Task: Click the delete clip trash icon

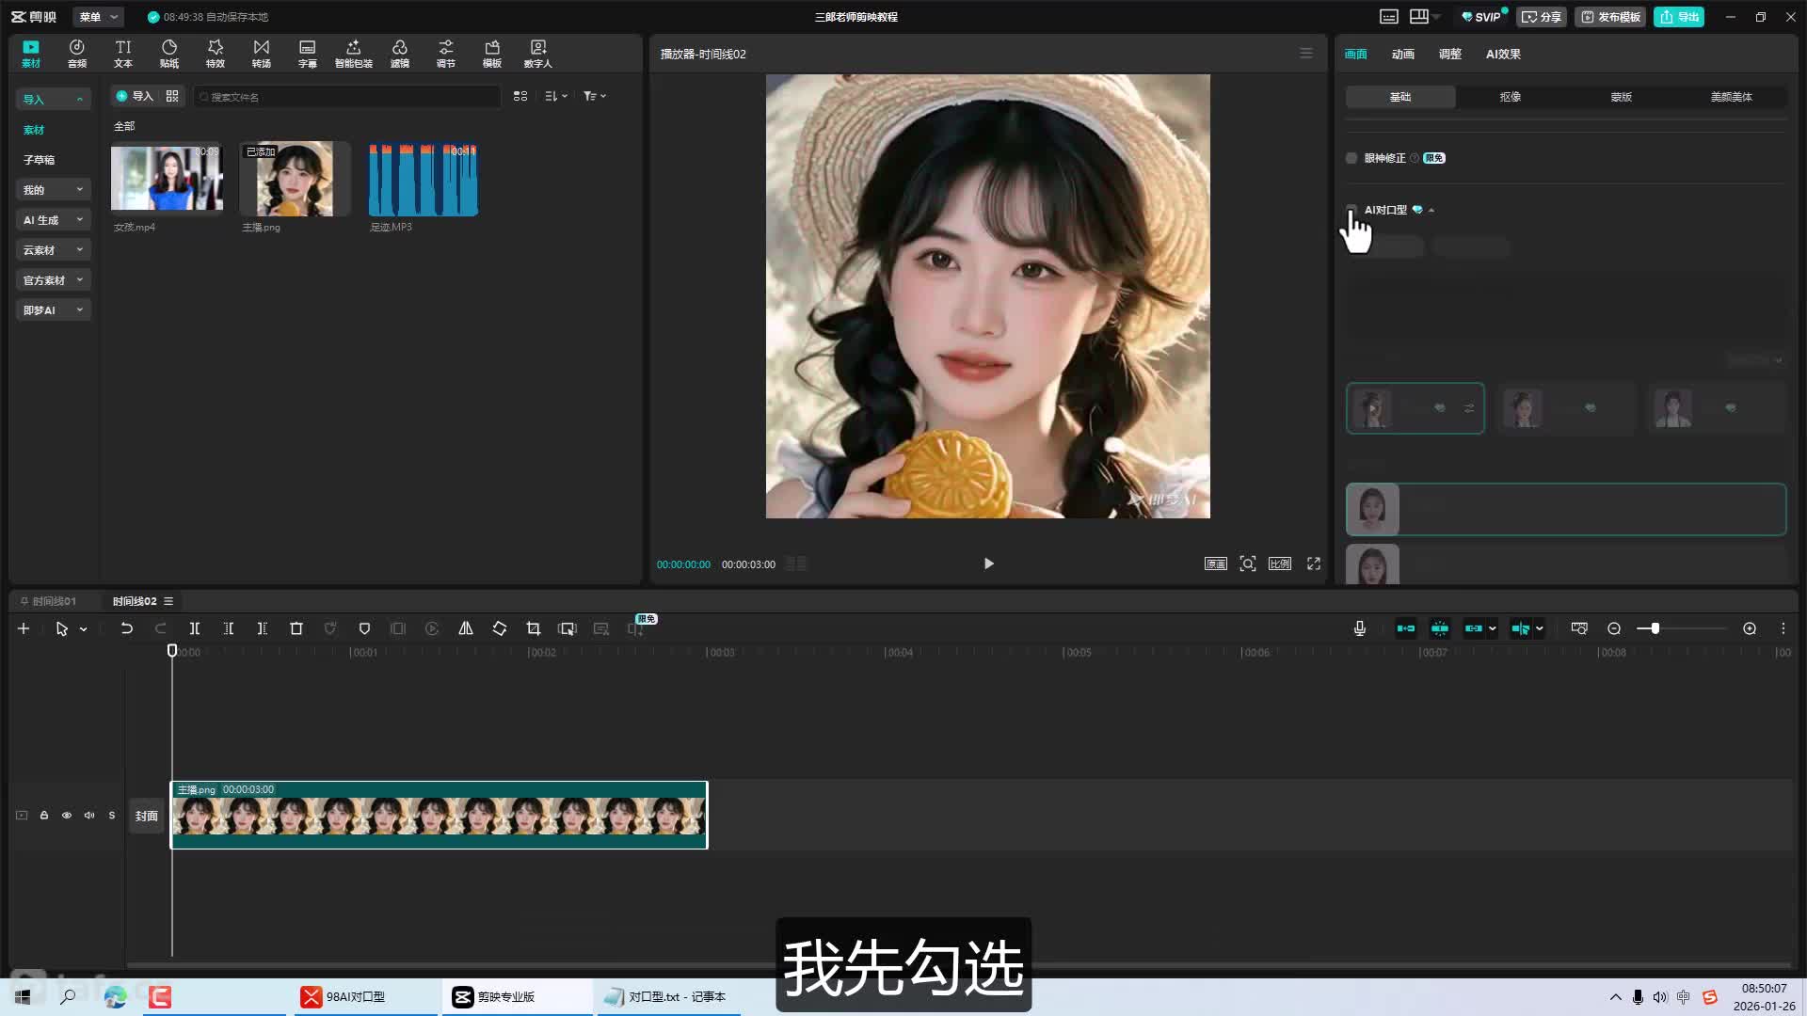Action: pos(296,628)
